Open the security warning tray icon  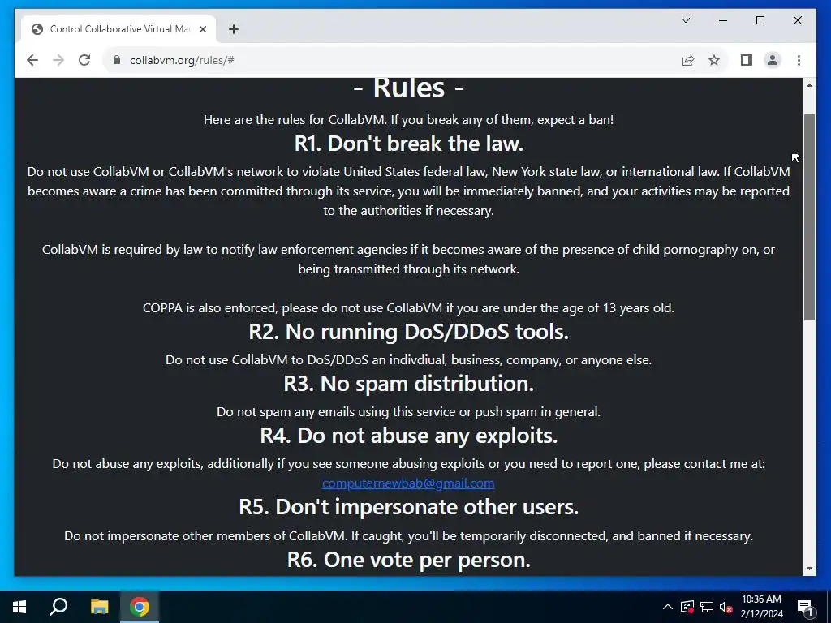(687, 607)
